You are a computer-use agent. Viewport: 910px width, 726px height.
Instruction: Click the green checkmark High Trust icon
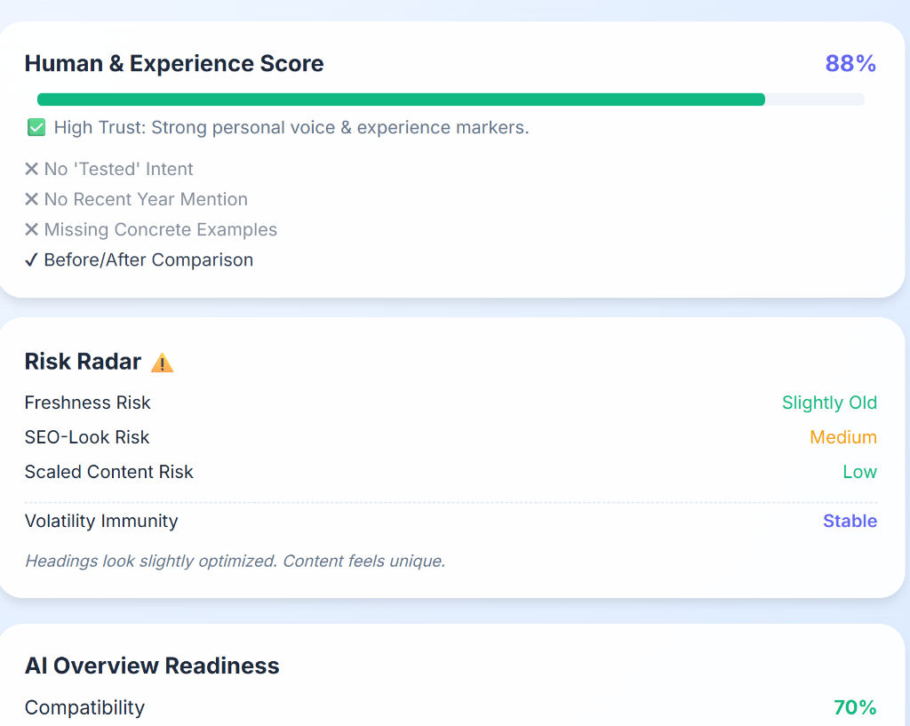coord(36,128)
